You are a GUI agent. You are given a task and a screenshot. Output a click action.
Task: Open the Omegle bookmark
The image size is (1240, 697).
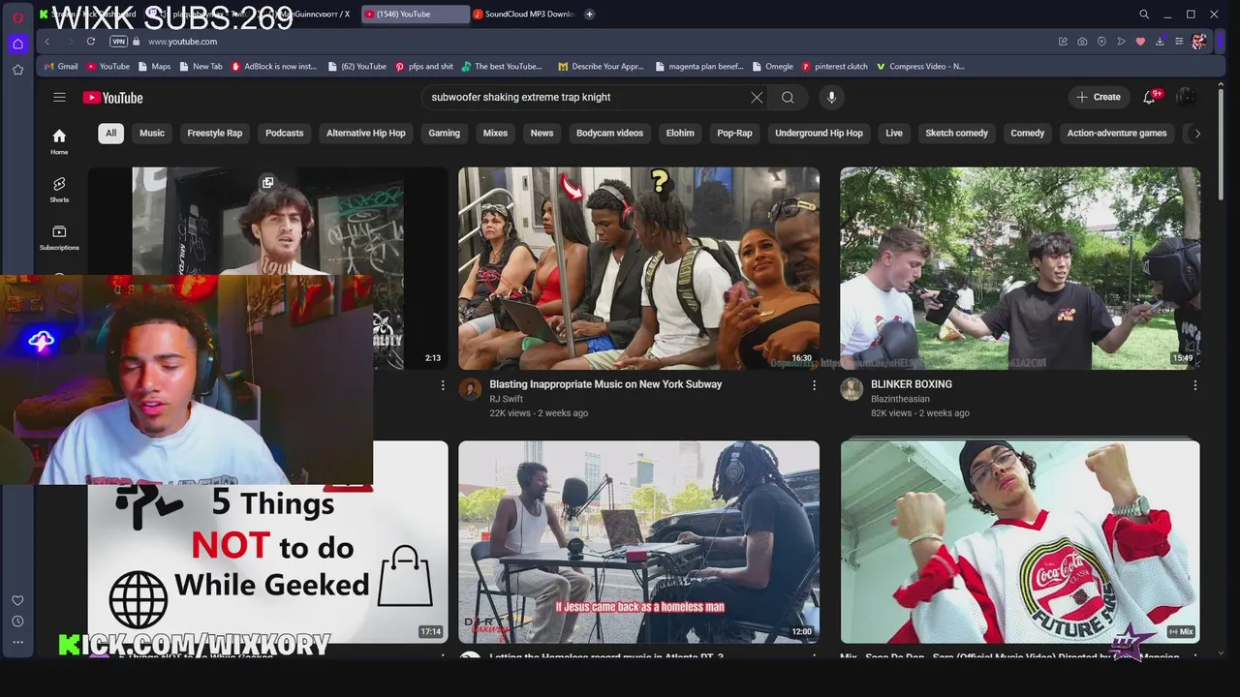773,67
